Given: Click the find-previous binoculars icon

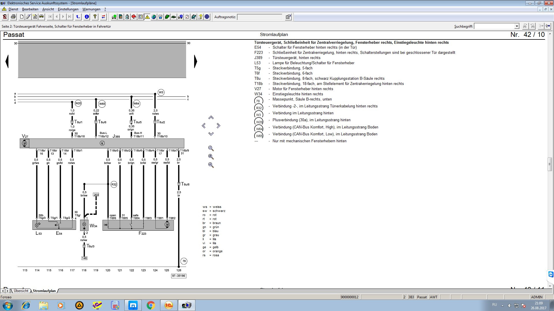Looking at the screenshot, I should pos(533,26).
